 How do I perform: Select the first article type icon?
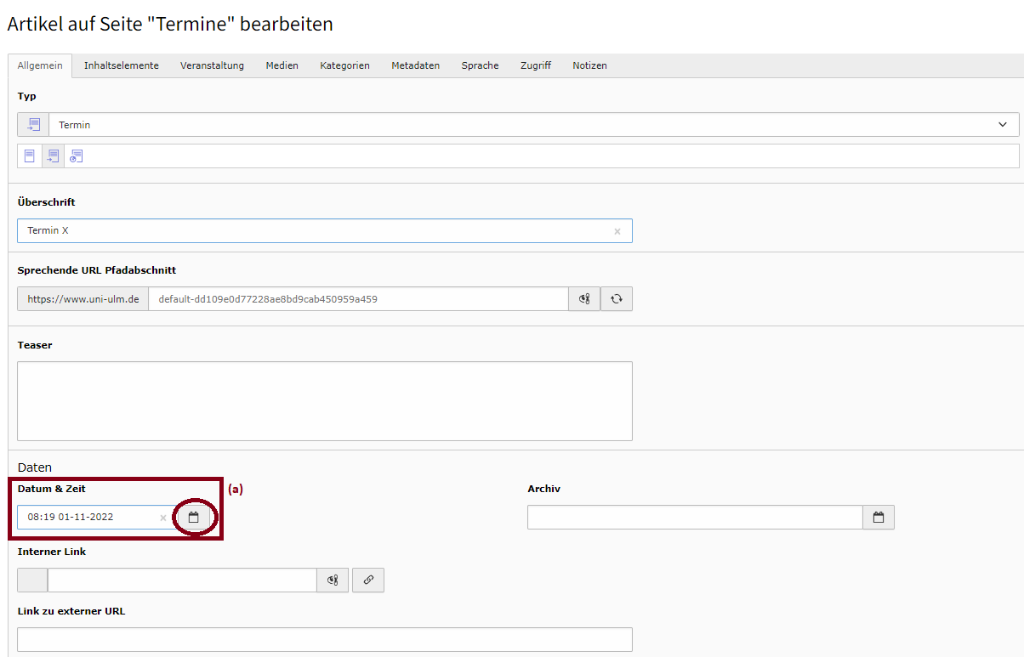[x=30, y=156]
